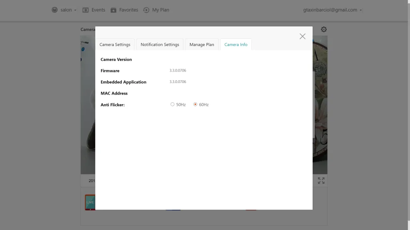The height and width of the screenshot is (230, 410).
Task: Expand the salon camera dropdown arrow
Action: [x=75, y=10]
